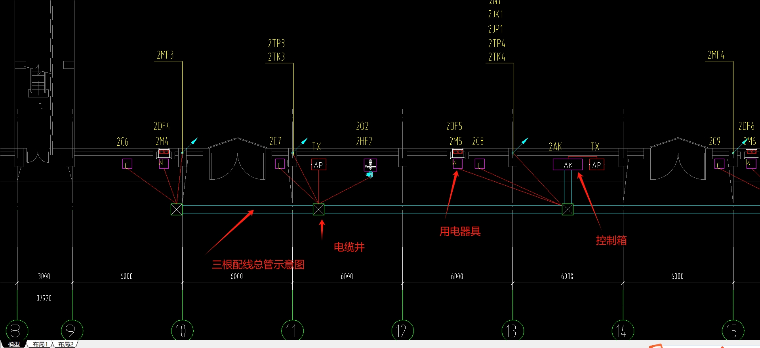Click the 2TK4 circuit label
The image size is (760, 348).
tap(497, 57)
